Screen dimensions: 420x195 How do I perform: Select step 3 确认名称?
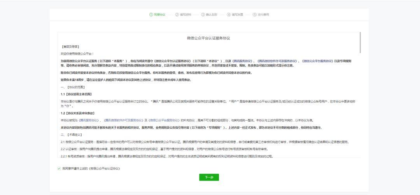click(209, 15)
